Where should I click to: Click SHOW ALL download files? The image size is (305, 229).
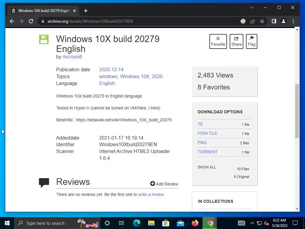pyautogui.click(x=207, y=167)
